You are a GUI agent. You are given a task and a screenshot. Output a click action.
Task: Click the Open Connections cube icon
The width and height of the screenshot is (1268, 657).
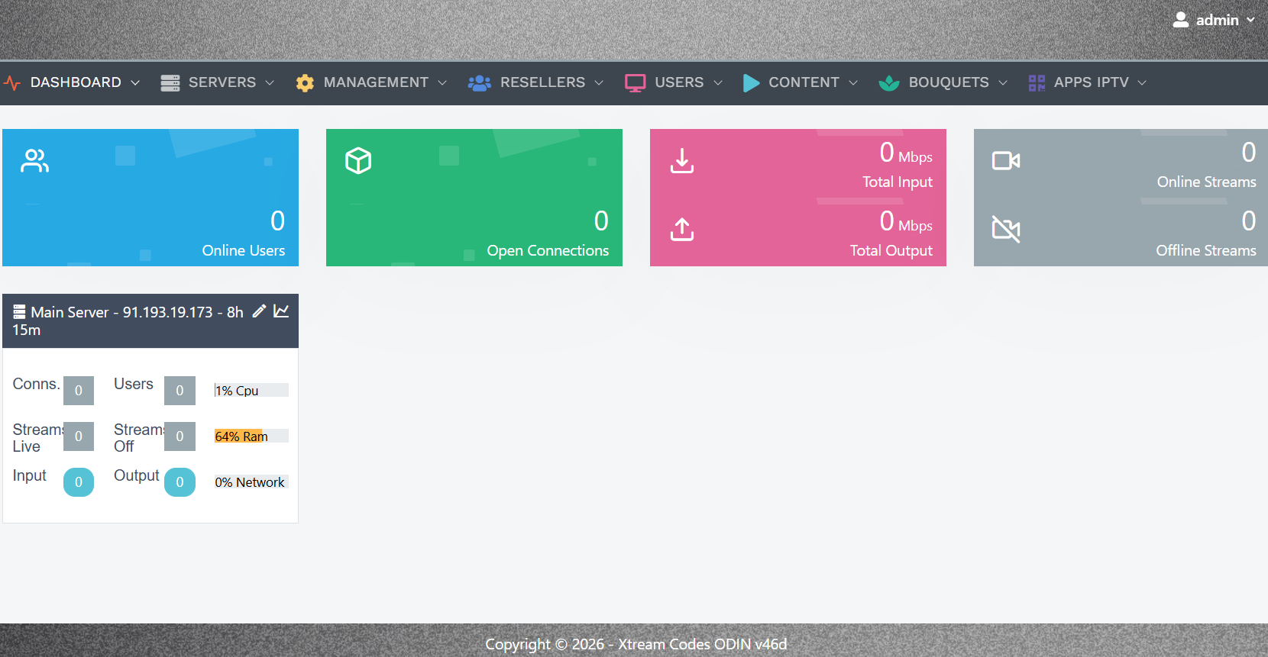[x=358, y=160]
